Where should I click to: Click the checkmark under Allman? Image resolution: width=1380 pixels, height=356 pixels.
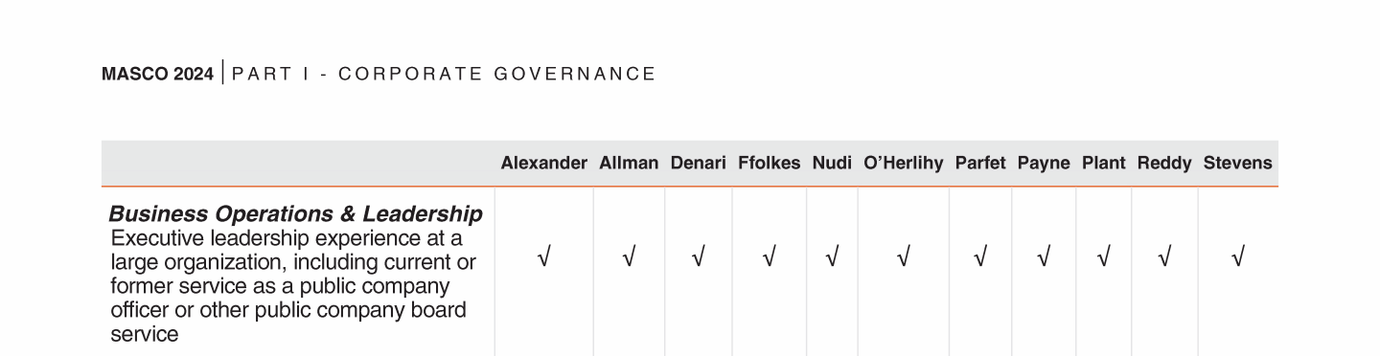click(629, 256)
